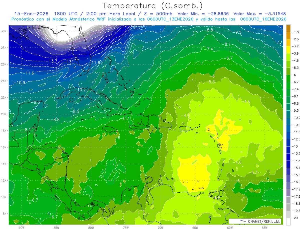Select the '0600UTC_16ENE2026' valid-until timestamp

pyautogui.click(x=263, y=19)
